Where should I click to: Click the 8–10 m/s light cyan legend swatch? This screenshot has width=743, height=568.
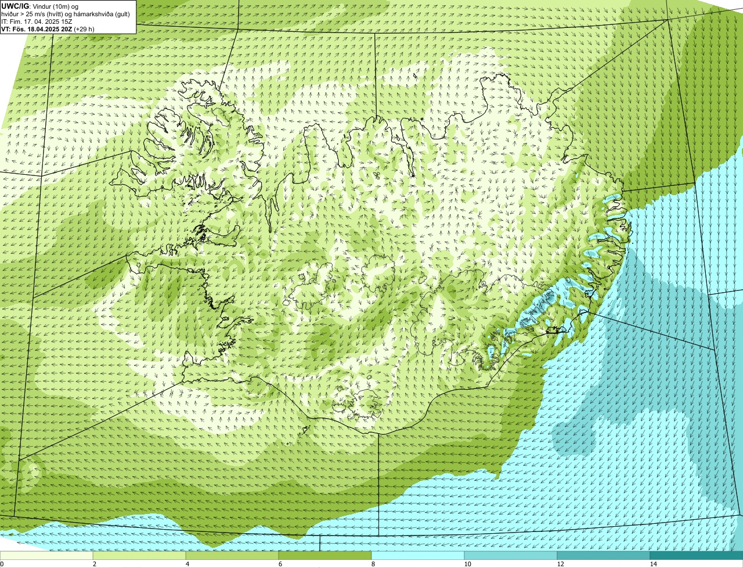(418, 555)
